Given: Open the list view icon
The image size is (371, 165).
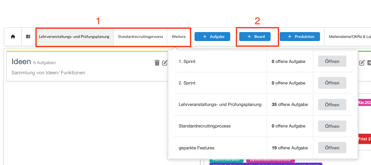Looking at the screenshot, I should pos(28,37).
